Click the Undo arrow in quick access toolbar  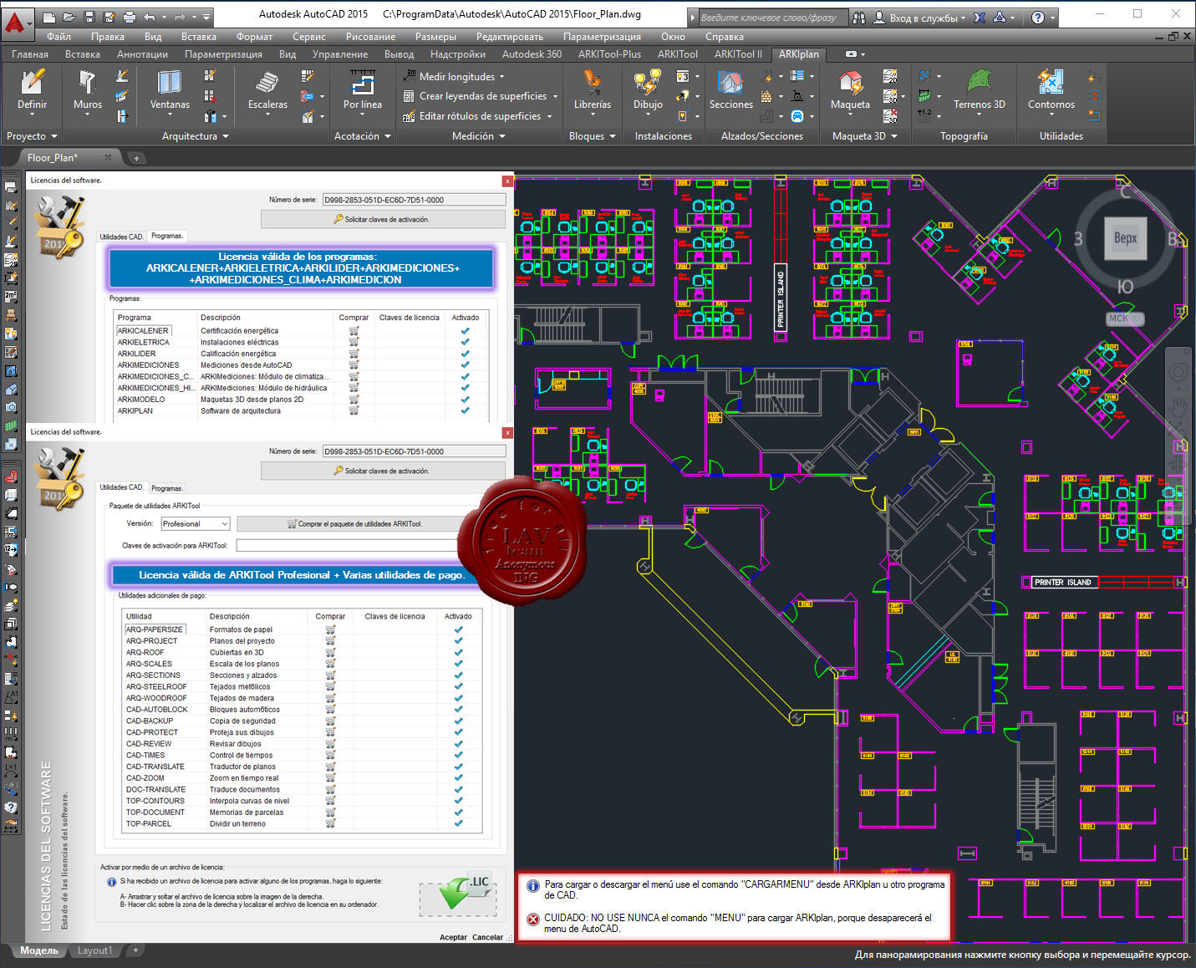[x=149, y=17]
